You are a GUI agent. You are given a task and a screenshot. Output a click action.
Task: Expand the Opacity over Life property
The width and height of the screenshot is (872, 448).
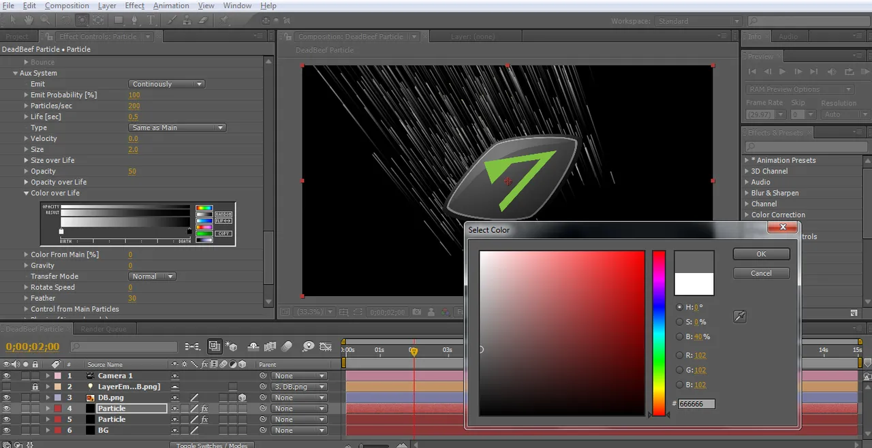coord(26,182)
